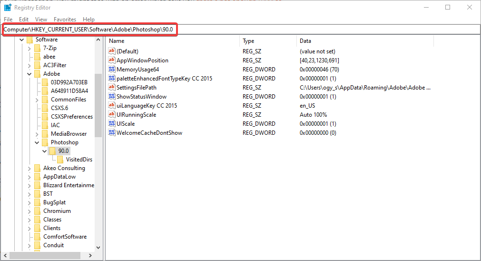Viewport: 481px width, 261px height.
Task: Click the MediaBrowser folder icon
Action: click(45, 134)
